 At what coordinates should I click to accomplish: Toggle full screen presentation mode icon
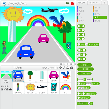tap(4, 4)
